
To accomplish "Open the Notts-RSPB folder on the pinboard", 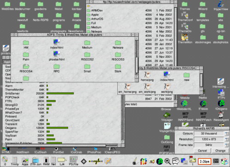I will pyautogui.click(x=40, y=17).
